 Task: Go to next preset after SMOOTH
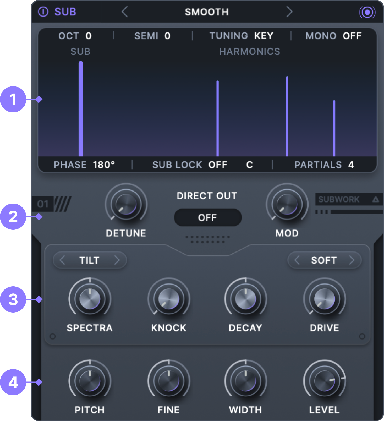click(289, 12)
